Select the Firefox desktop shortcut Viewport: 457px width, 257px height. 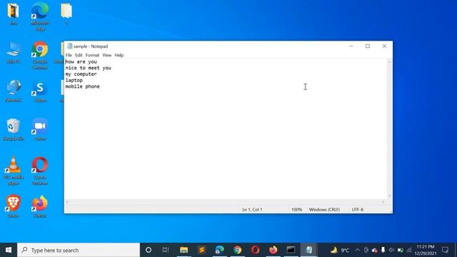click(40, 206)
